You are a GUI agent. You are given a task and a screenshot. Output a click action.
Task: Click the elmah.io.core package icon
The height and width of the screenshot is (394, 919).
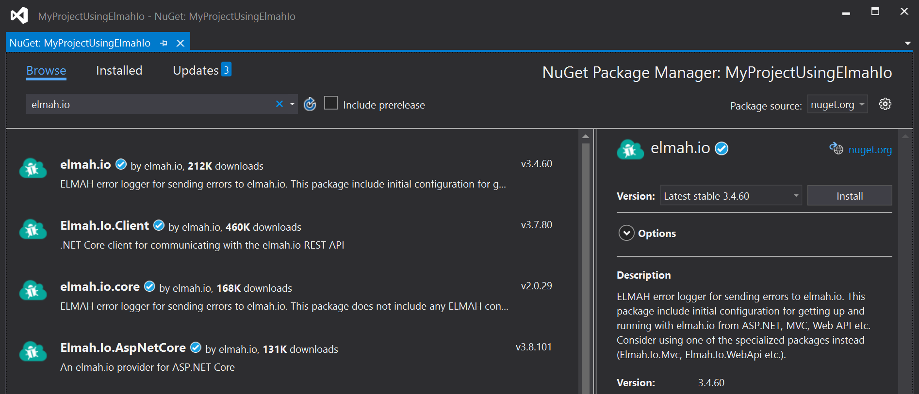tap(33, 290)
